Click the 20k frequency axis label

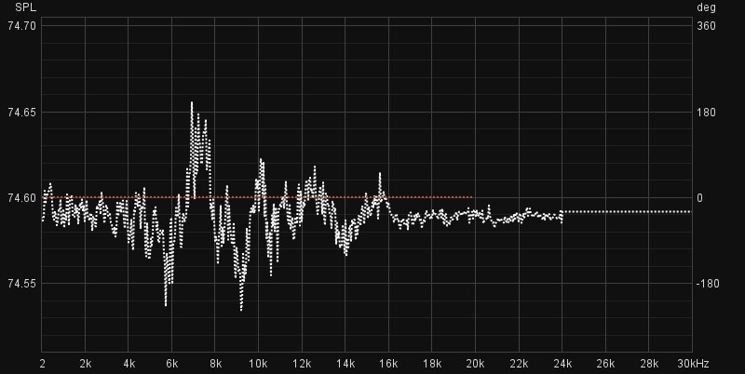point(475,364)
